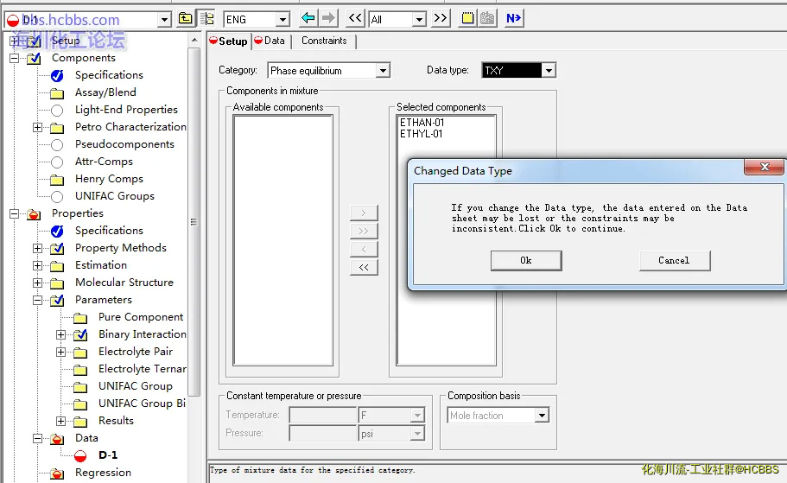Viewport: 787px width, 483px height.
Task: Click the double right-arrow move-all button
Action: click(364, 231)
